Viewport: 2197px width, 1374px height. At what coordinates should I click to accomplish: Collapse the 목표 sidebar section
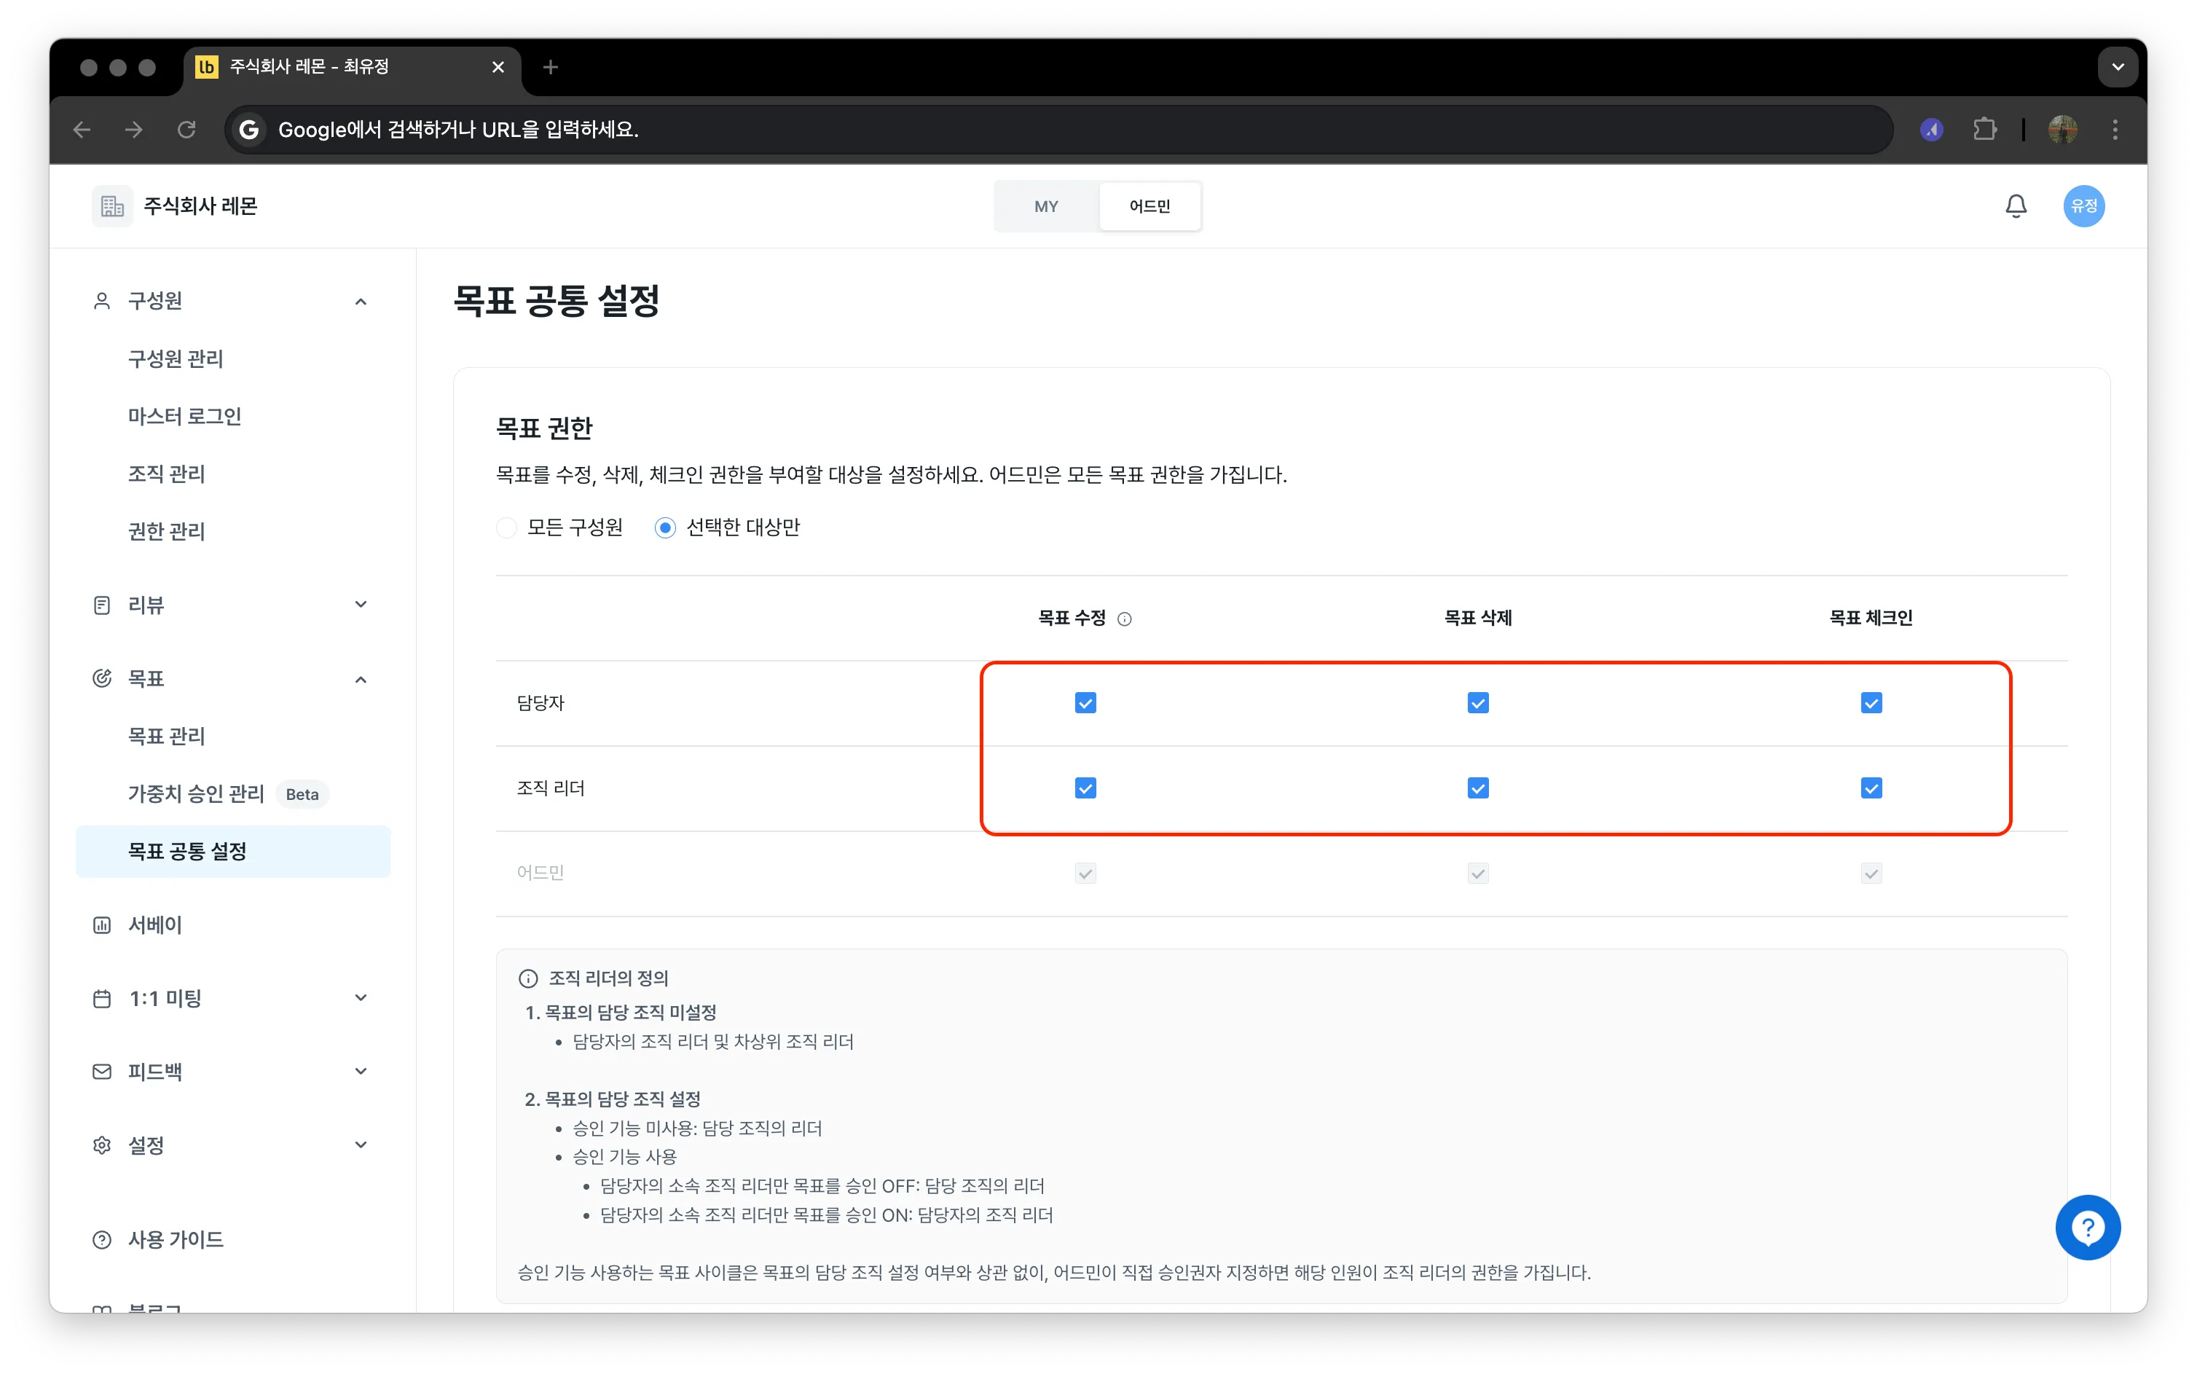tap(361, 679)
